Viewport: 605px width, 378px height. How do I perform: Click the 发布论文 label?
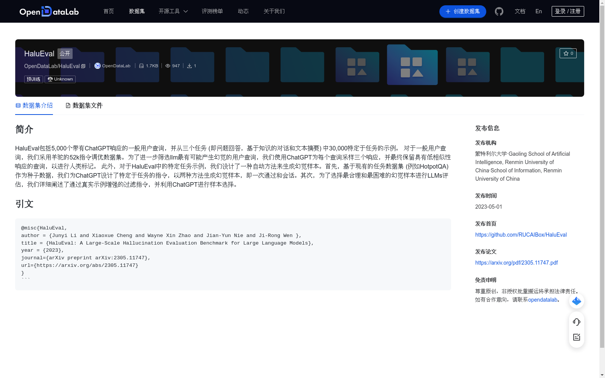pos(486,252)
